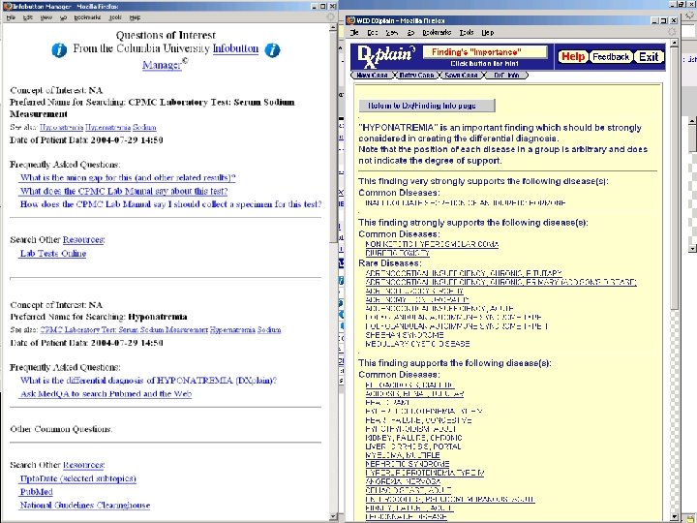Click the red Help button in DXplain
Screen dimensions: 697x523
(572, 56)
